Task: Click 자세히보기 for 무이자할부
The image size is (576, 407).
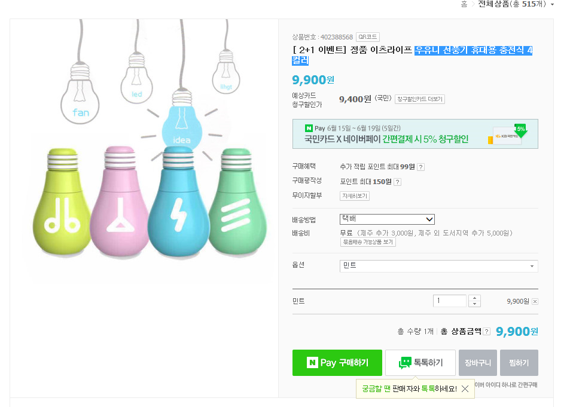Action: [x=355, y=196]
